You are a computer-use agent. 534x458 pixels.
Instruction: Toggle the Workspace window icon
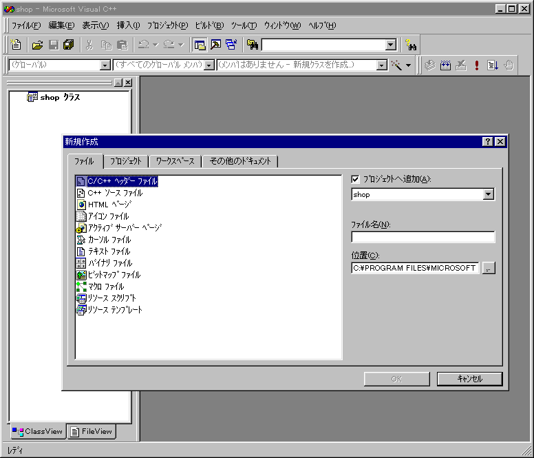pos(200,45)
